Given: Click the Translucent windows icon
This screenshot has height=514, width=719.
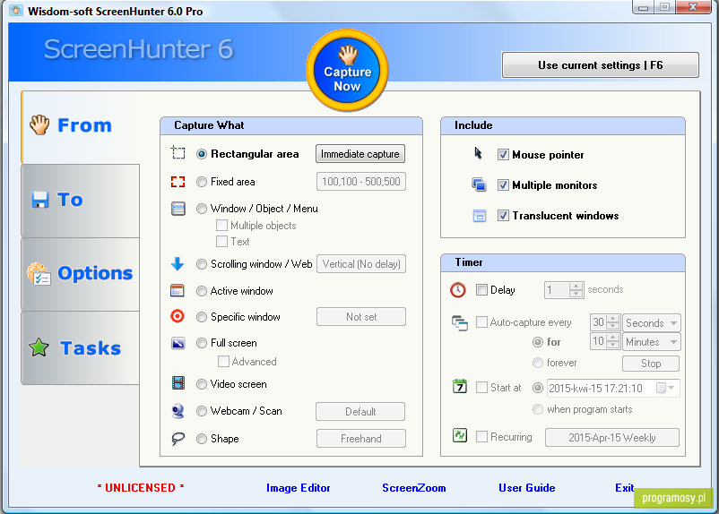Looking at the screenshot, I should pos(479,215).
